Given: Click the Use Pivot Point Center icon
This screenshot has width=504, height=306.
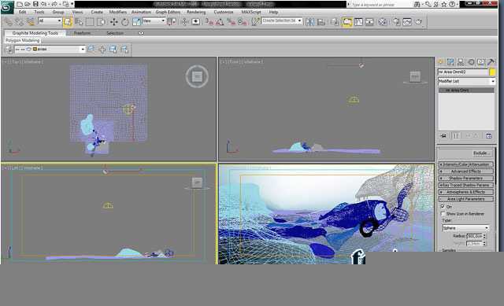Looking at the screenshot, I should coord(172,22).
